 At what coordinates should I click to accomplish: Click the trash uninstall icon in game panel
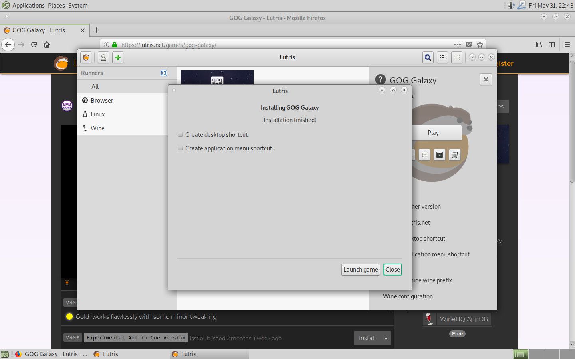[454, 155]
